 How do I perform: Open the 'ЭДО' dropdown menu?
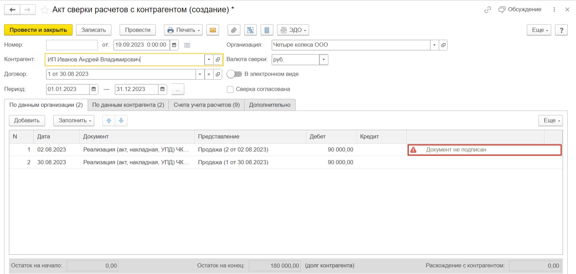tap(293, 30)
